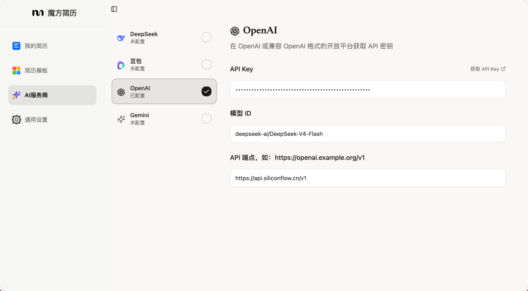
Task: Select the Gemini radio button
Action: [x=206, y=119]
